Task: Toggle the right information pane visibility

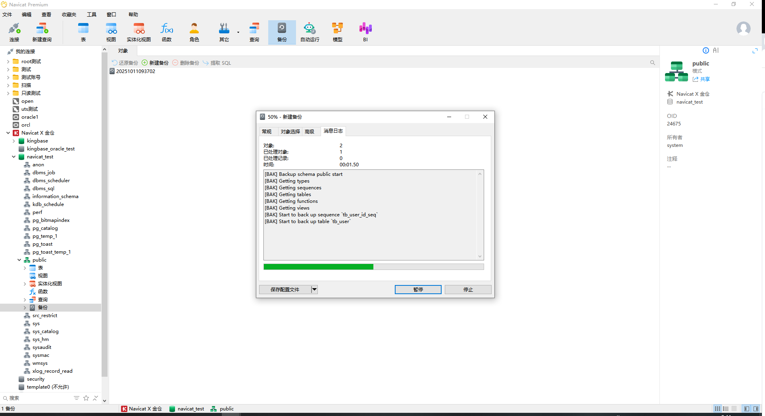Action: [756, 408]
